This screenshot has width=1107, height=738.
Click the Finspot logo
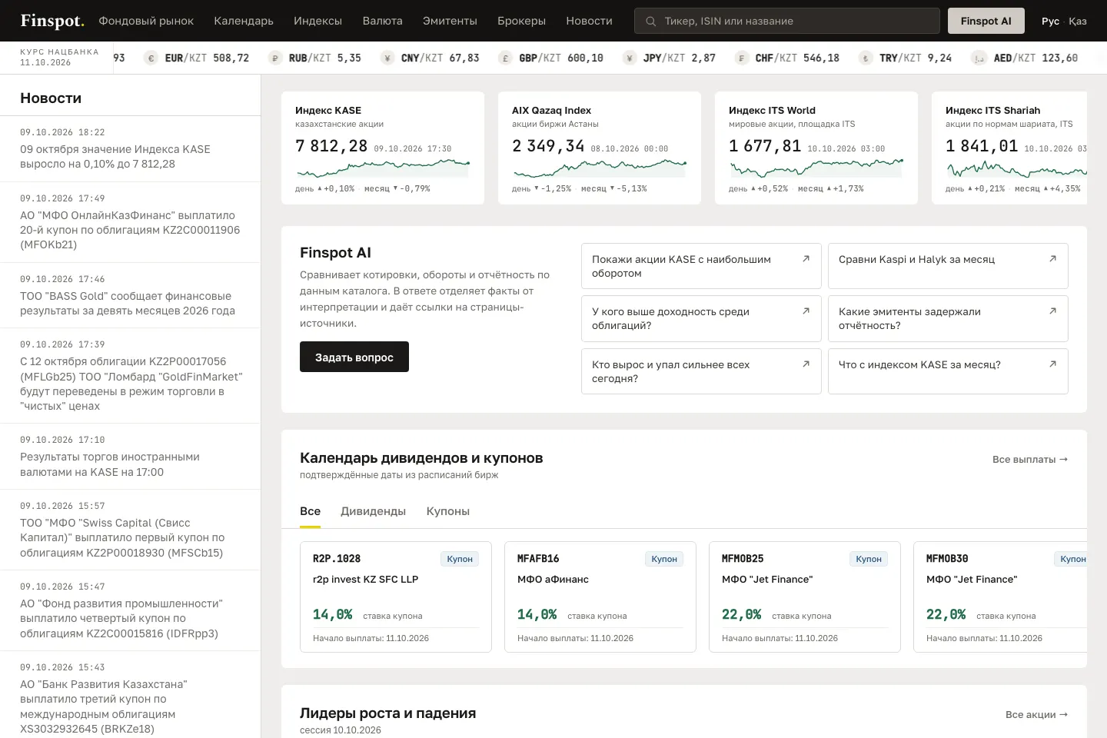click(x=52, y=21)
